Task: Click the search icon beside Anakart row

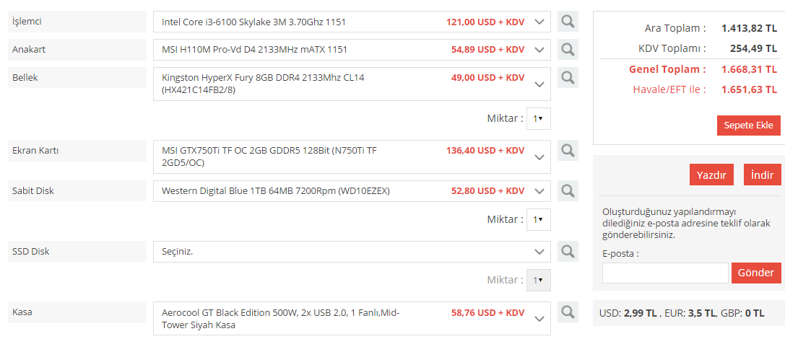Action: pos(568,50)
